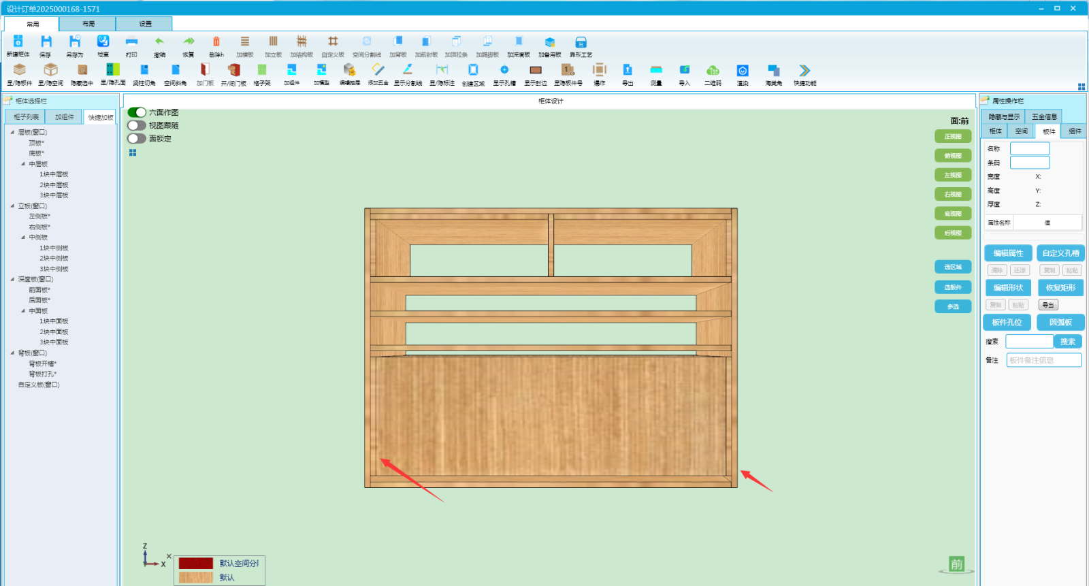Open the 另存为 (save as) tool
Image resolution: width=1089 pixels, height=586 pixels.
tap(74, 42)
